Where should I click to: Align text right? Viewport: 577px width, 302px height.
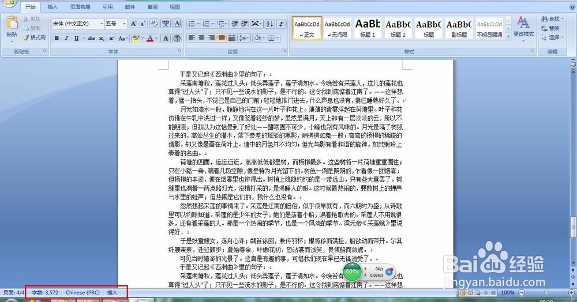pos(212,38)
